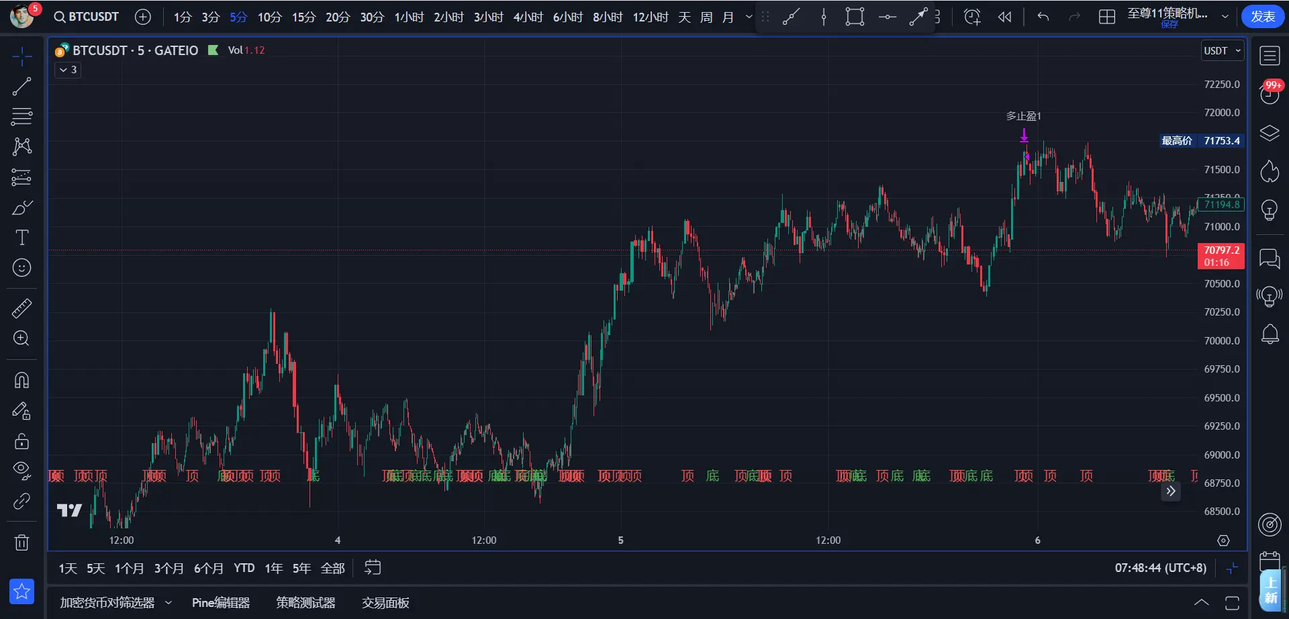This screenshot has height=619, width=1289.
Task: Open the watchlist panel icon
Action: (x=1270, y=56)
